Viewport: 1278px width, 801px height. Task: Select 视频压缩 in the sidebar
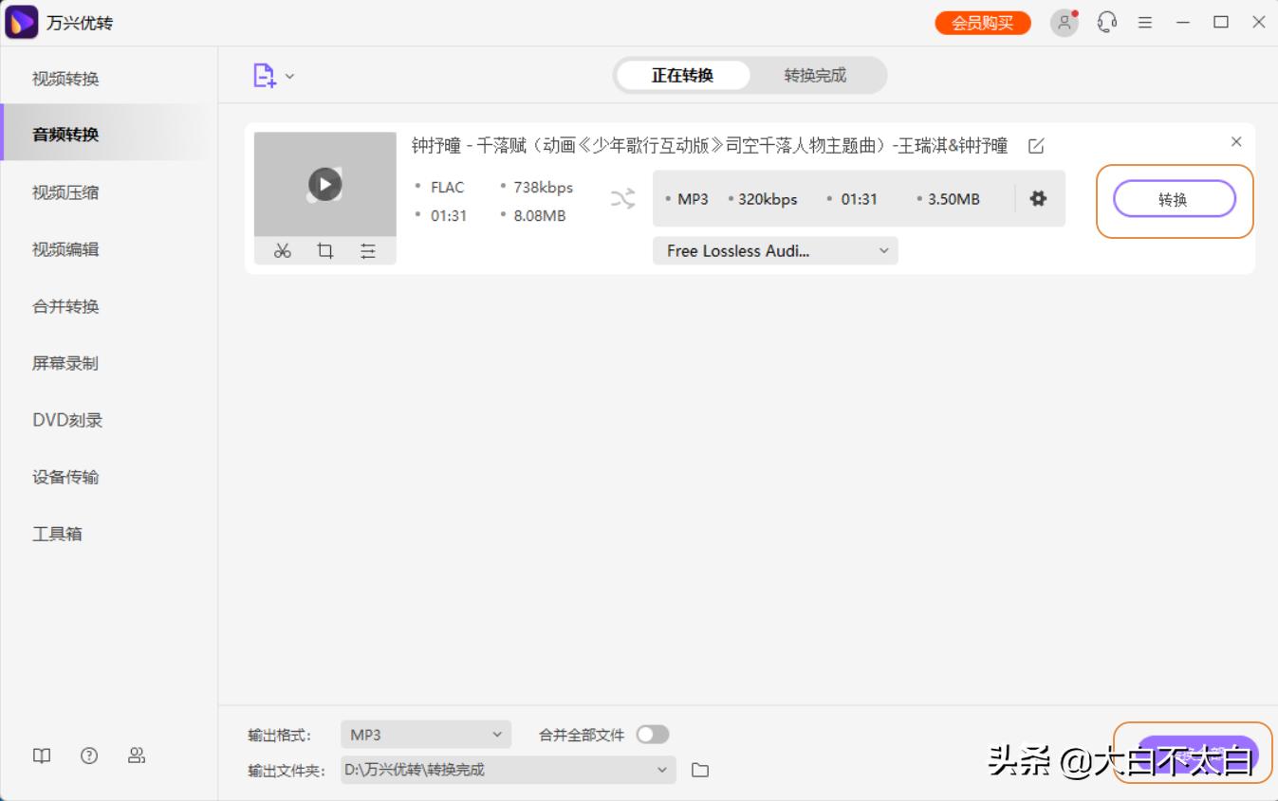[65, 192]
